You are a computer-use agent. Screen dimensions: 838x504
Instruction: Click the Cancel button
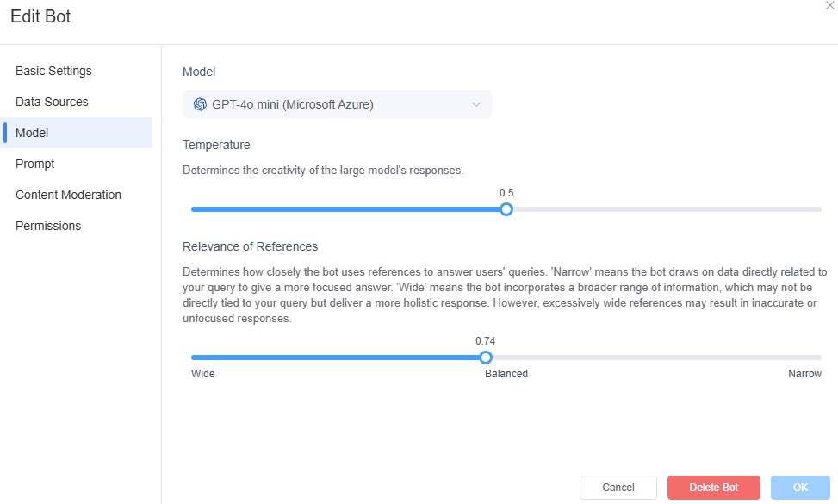tap(618, 488)
